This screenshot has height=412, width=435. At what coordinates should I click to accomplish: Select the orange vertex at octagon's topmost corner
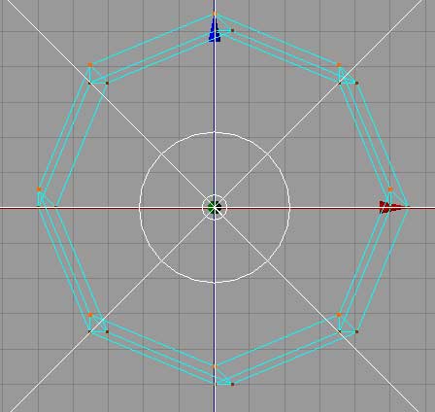tap(215, 14)
